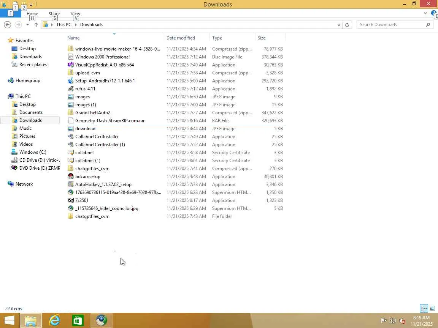Select This PC in the address bar
The width and height of the screenshot is (438, 328).
[64, 25]
